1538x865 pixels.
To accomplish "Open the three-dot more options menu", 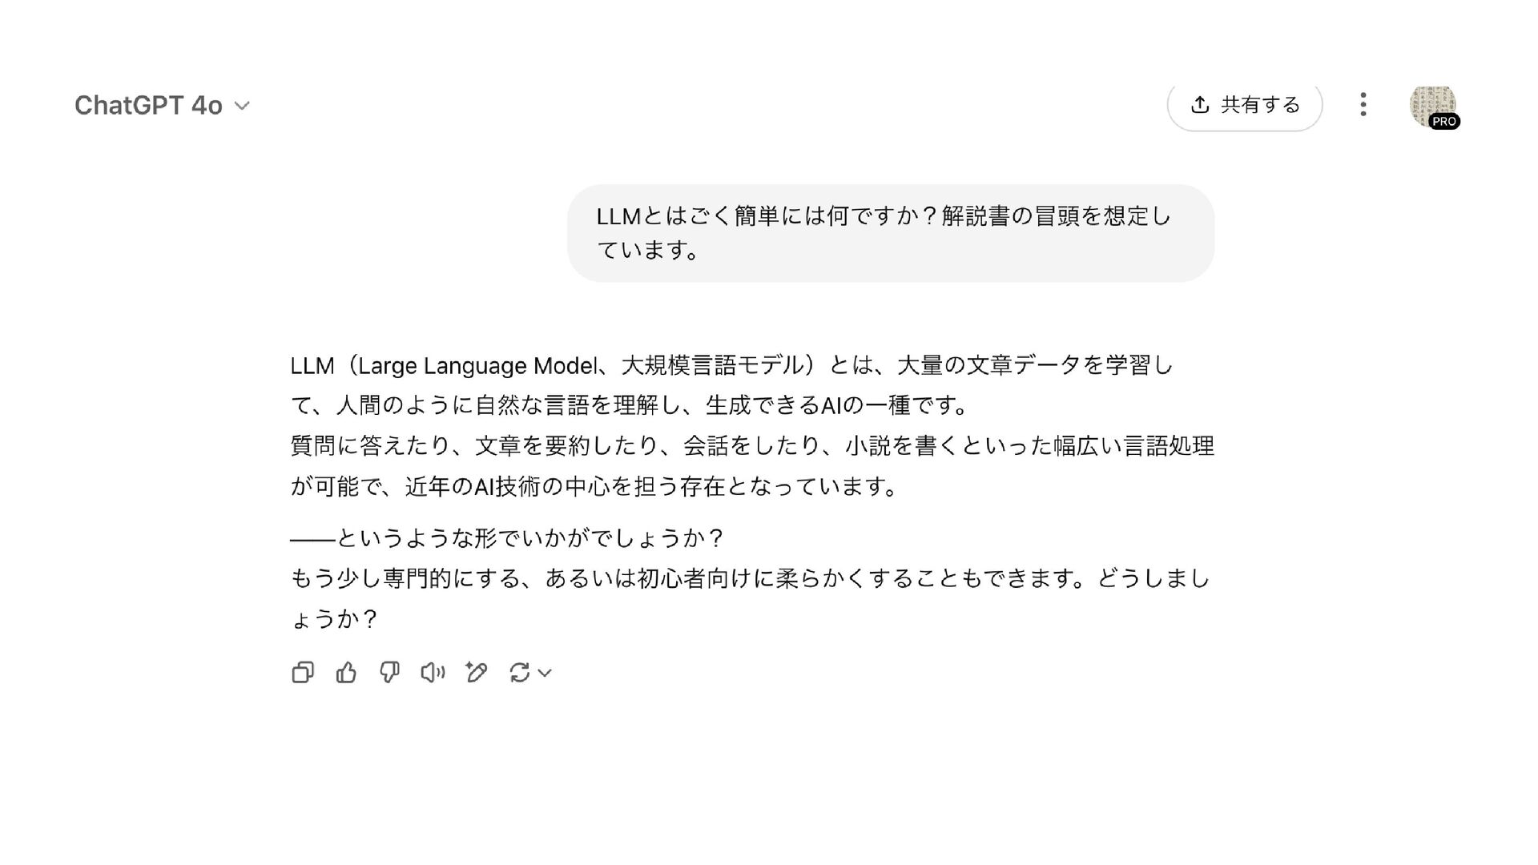I will click(1363, 105).
